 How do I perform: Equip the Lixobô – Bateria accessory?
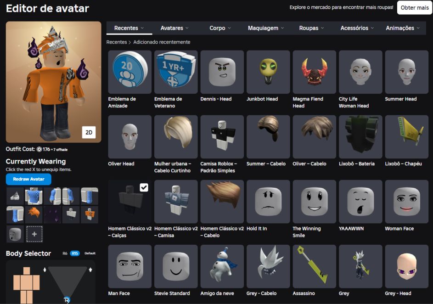tap(360, 137)
